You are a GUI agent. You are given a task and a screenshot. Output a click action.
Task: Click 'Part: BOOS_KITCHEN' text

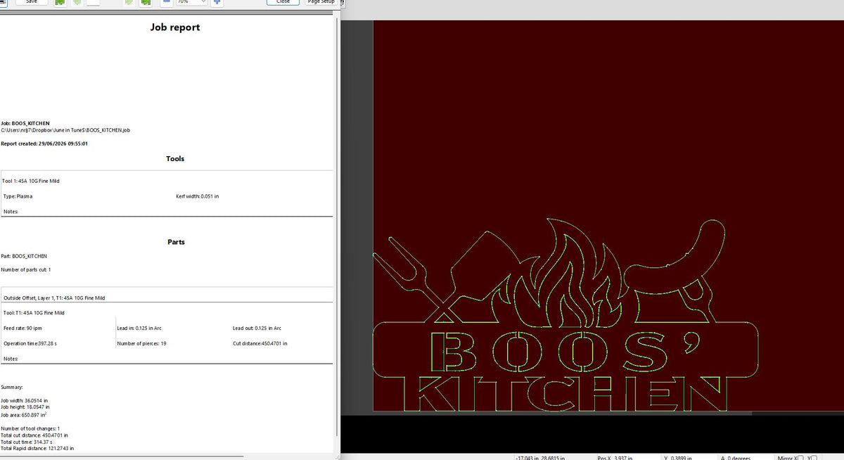coord(24,256)
